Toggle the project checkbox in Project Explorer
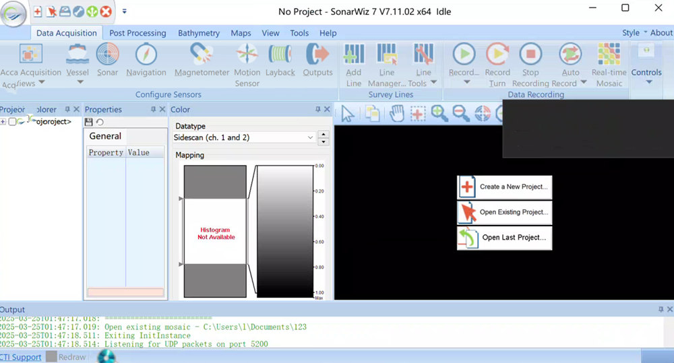This screenshot has height=363, width=674. [x=12, y=122]
